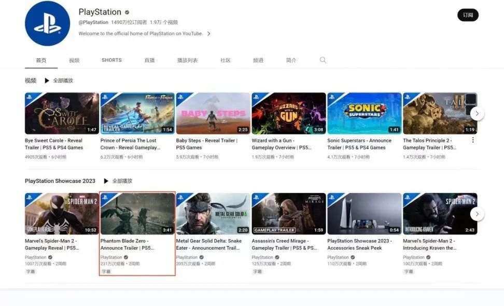Click title PlayStation Showcase 2023 - Accessories Sneak Peek
Viewport: 504px width, 306px height.
pos(360,244)
